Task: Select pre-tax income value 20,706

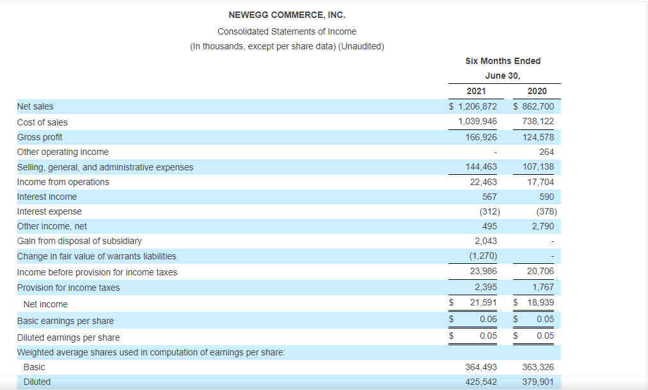Action: (541, 271)
